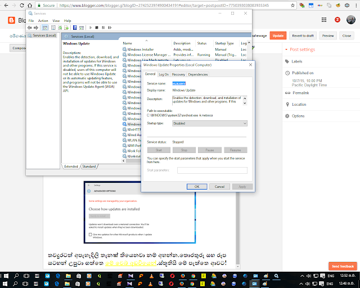Toggle Show/Hide Console Tree toolbar icon
The width and height of the screenshot is (360, 288).
click(45, 28)
